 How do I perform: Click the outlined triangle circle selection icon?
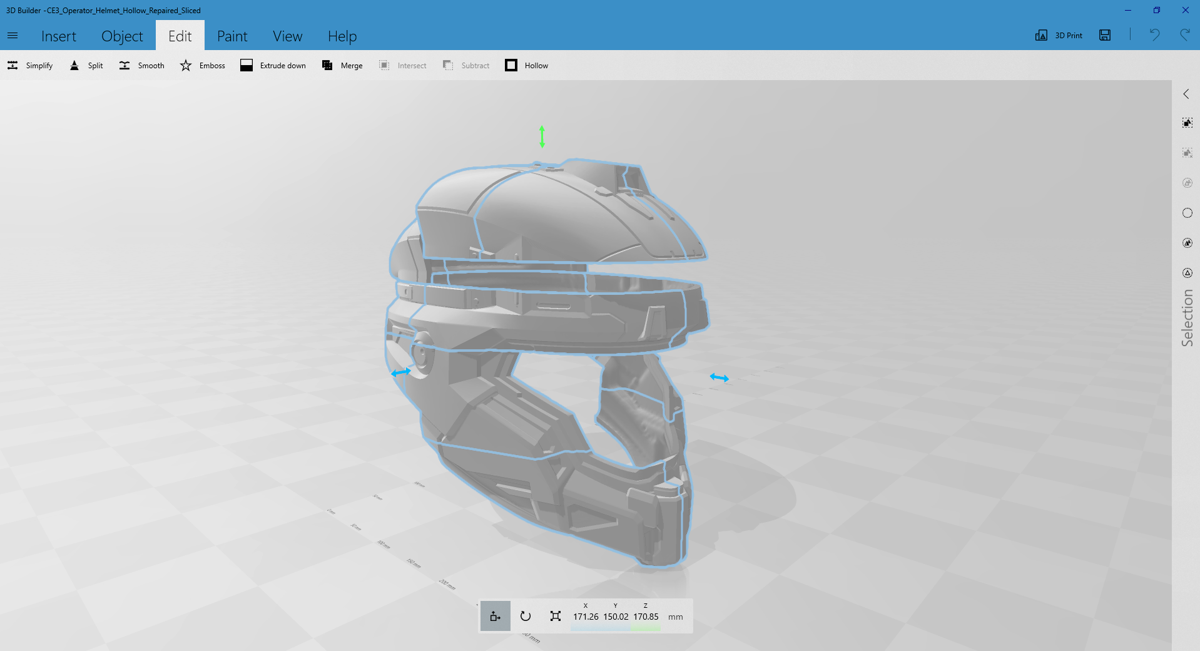click(x=1187, y=273)
